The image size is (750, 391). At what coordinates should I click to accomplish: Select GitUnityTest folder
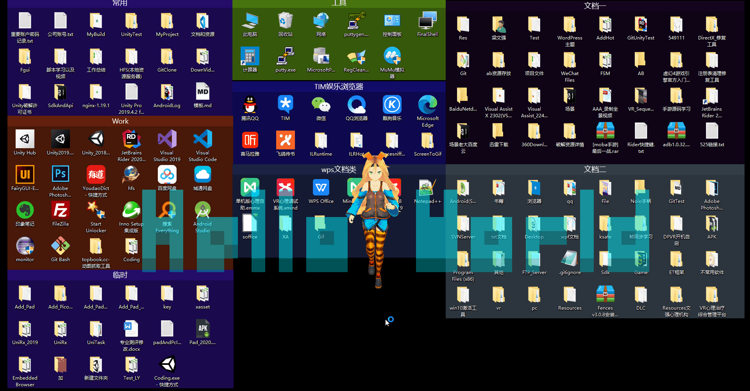[x=641, y=28]
